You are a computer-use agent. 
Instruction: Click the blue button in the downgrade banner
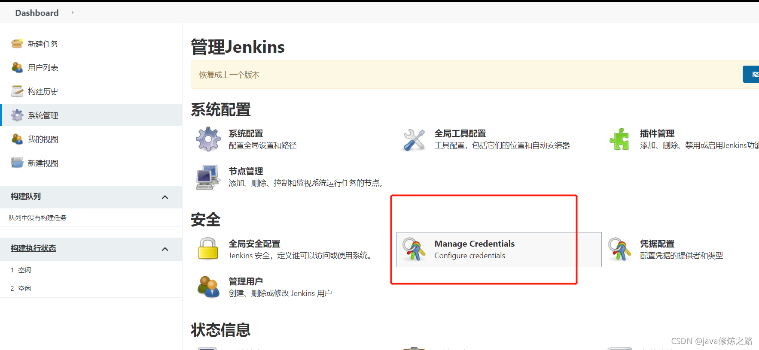pos(751,74)
